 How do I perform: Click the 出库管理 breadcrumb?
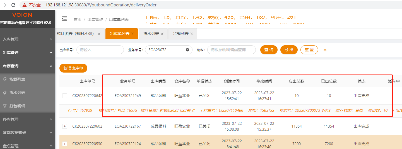pos(95,19)
